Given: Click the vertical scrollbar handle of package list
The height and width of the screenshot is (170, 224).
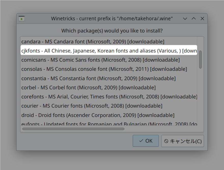Looking at the screenshot, I should click(200, 60).
